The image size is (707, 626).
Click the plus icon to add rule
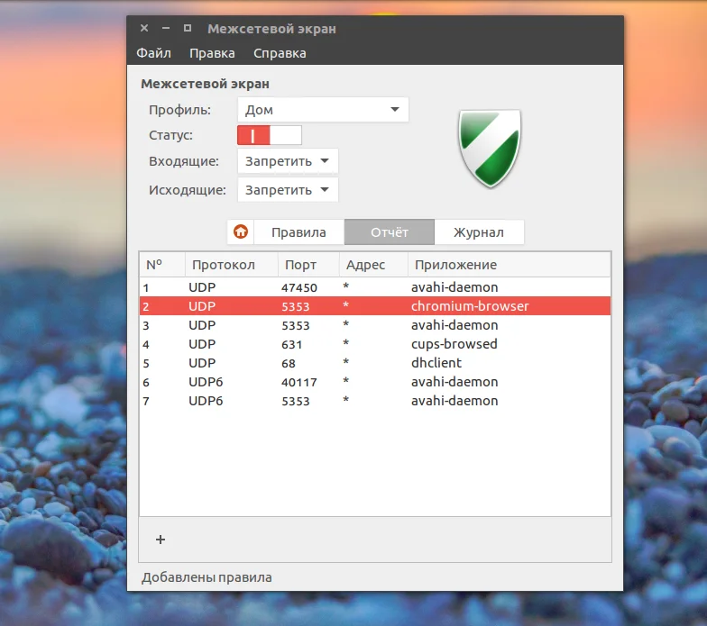[161, 539]
